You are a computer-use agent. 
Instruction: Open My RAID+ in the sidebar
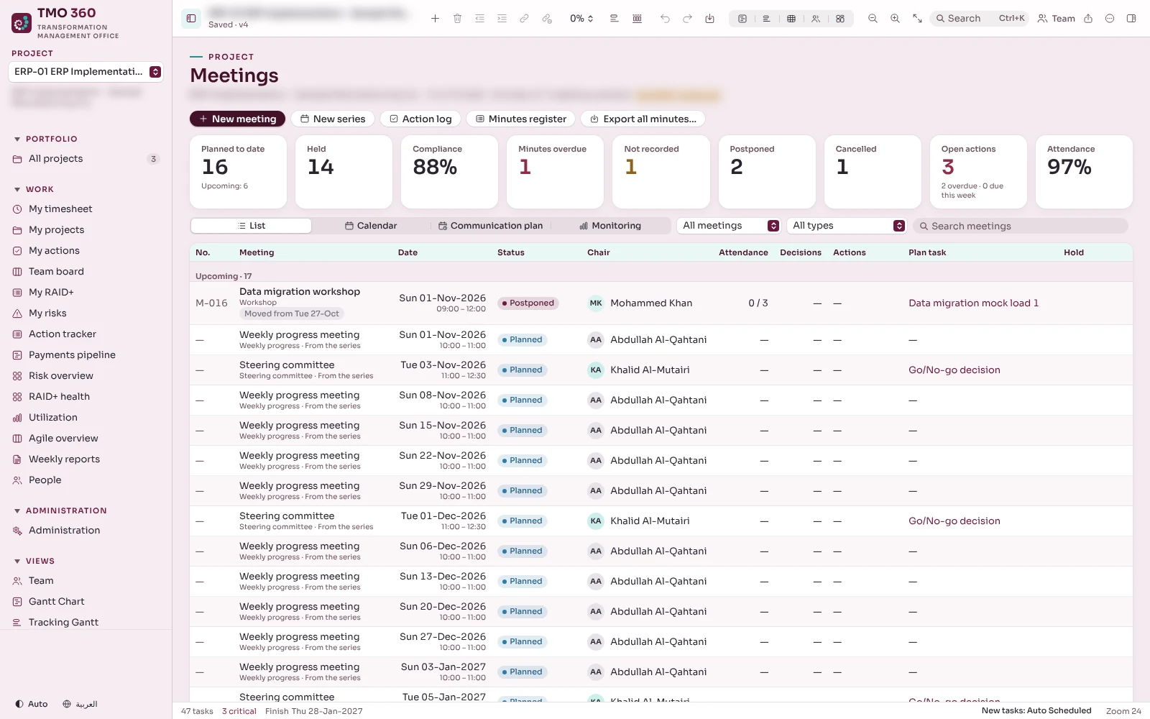(x=86, y=293)
